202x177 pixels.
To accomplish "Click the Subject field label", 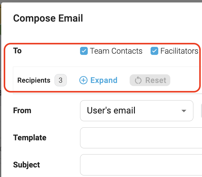I will click(x=26, y=165).
